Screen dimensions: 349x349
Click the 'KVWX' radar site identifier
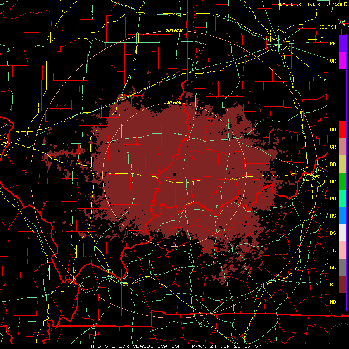(200, 346)
